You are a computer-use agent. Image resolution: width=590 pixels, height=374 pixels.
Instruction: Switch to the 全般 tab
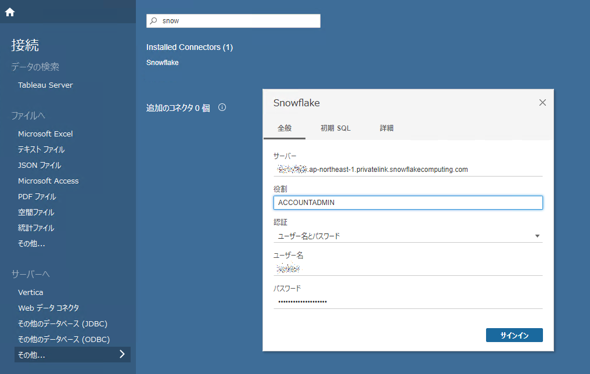pyautogui.click(x=285, y=128)
